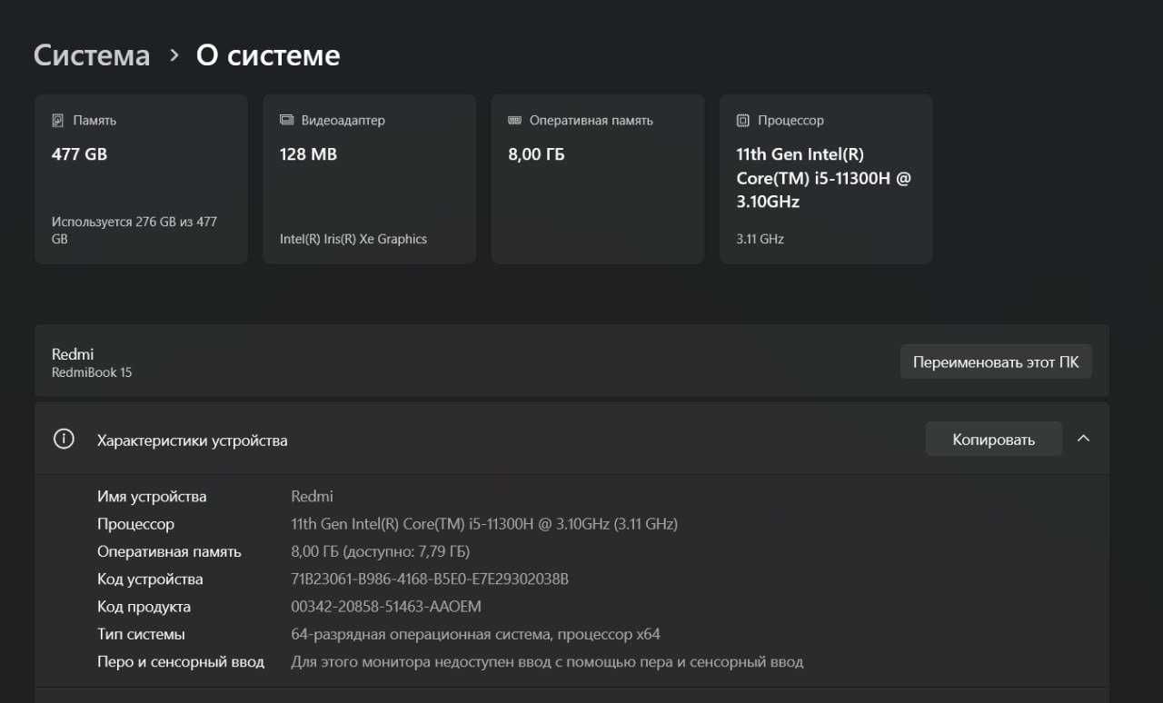Click the processor chip icon beside Процессор
This screenshot has height=703, width=1163.
[x=742, y=120]
